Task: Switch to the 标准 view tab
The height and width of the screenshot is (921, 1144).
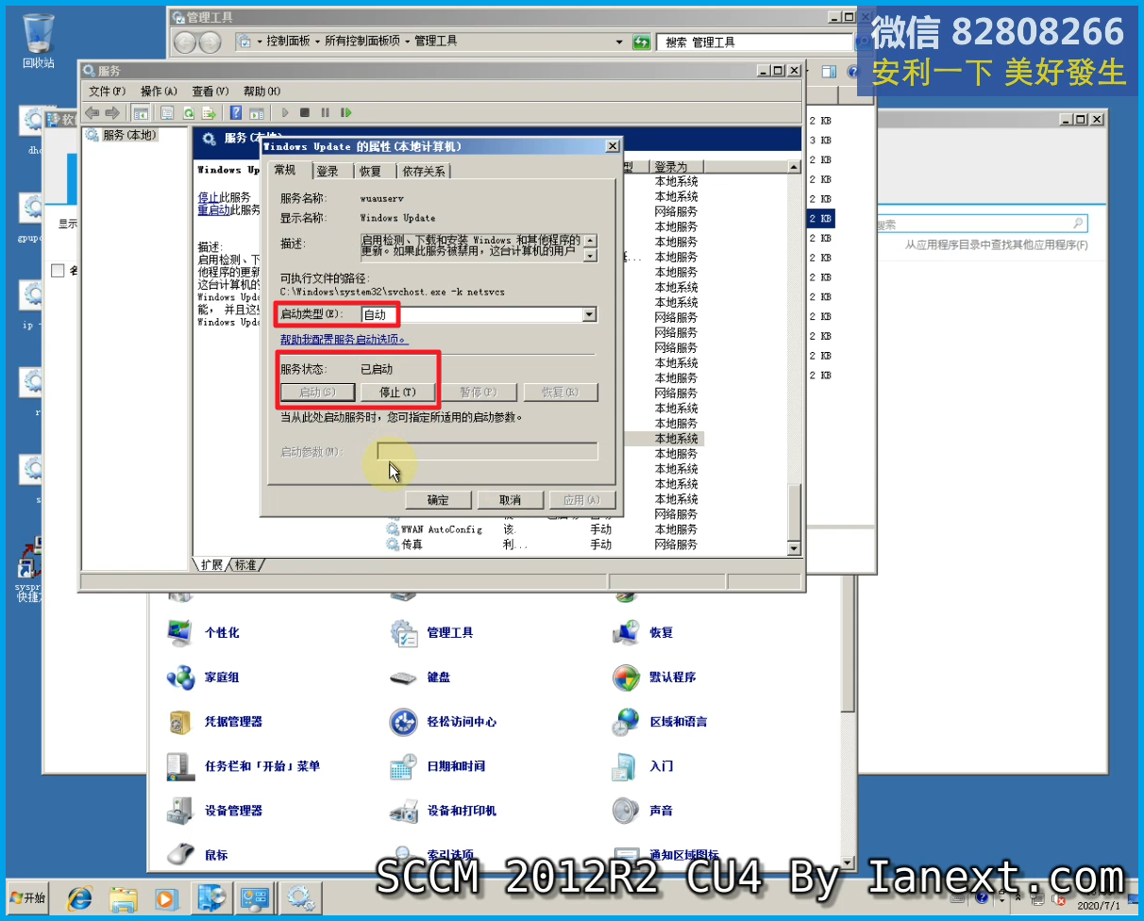Action: coord(246,564)
